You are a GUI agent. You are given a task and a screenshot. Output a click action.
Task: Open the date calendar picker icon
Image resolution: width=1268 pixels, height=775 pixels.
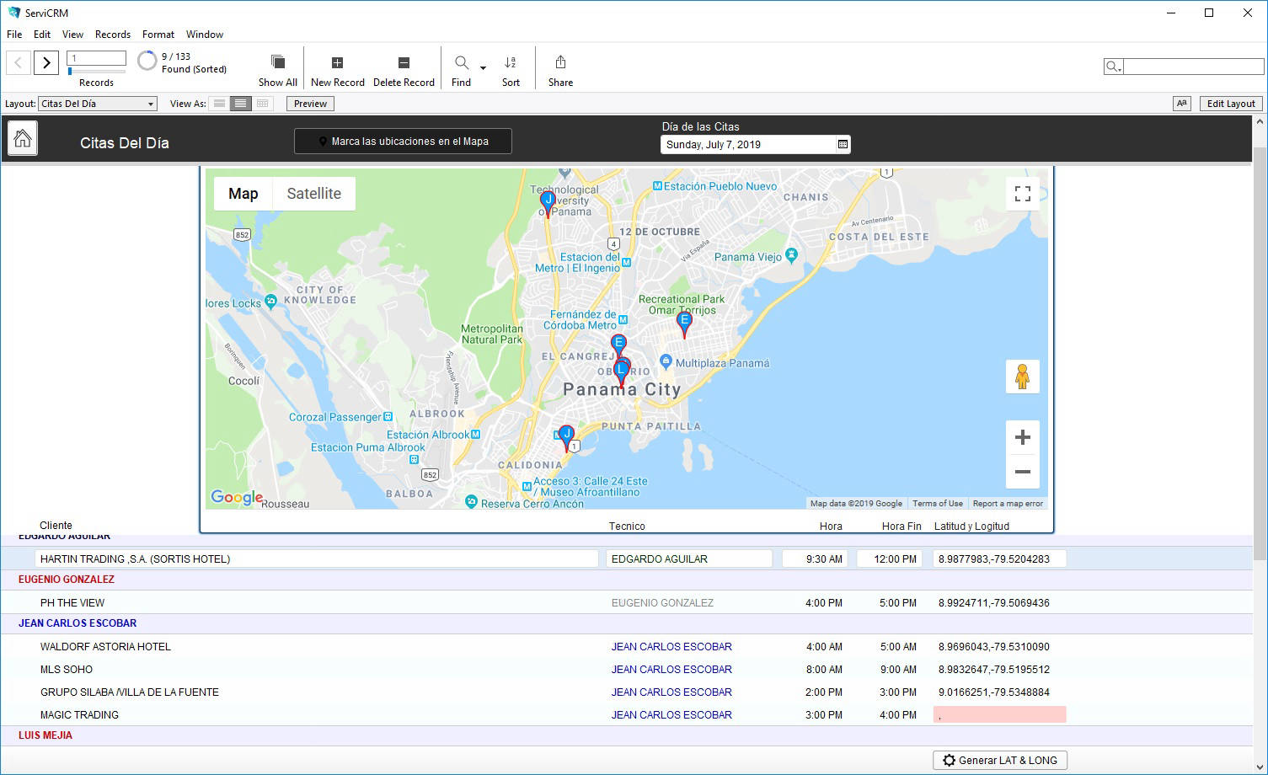click(x=843, y=145)
